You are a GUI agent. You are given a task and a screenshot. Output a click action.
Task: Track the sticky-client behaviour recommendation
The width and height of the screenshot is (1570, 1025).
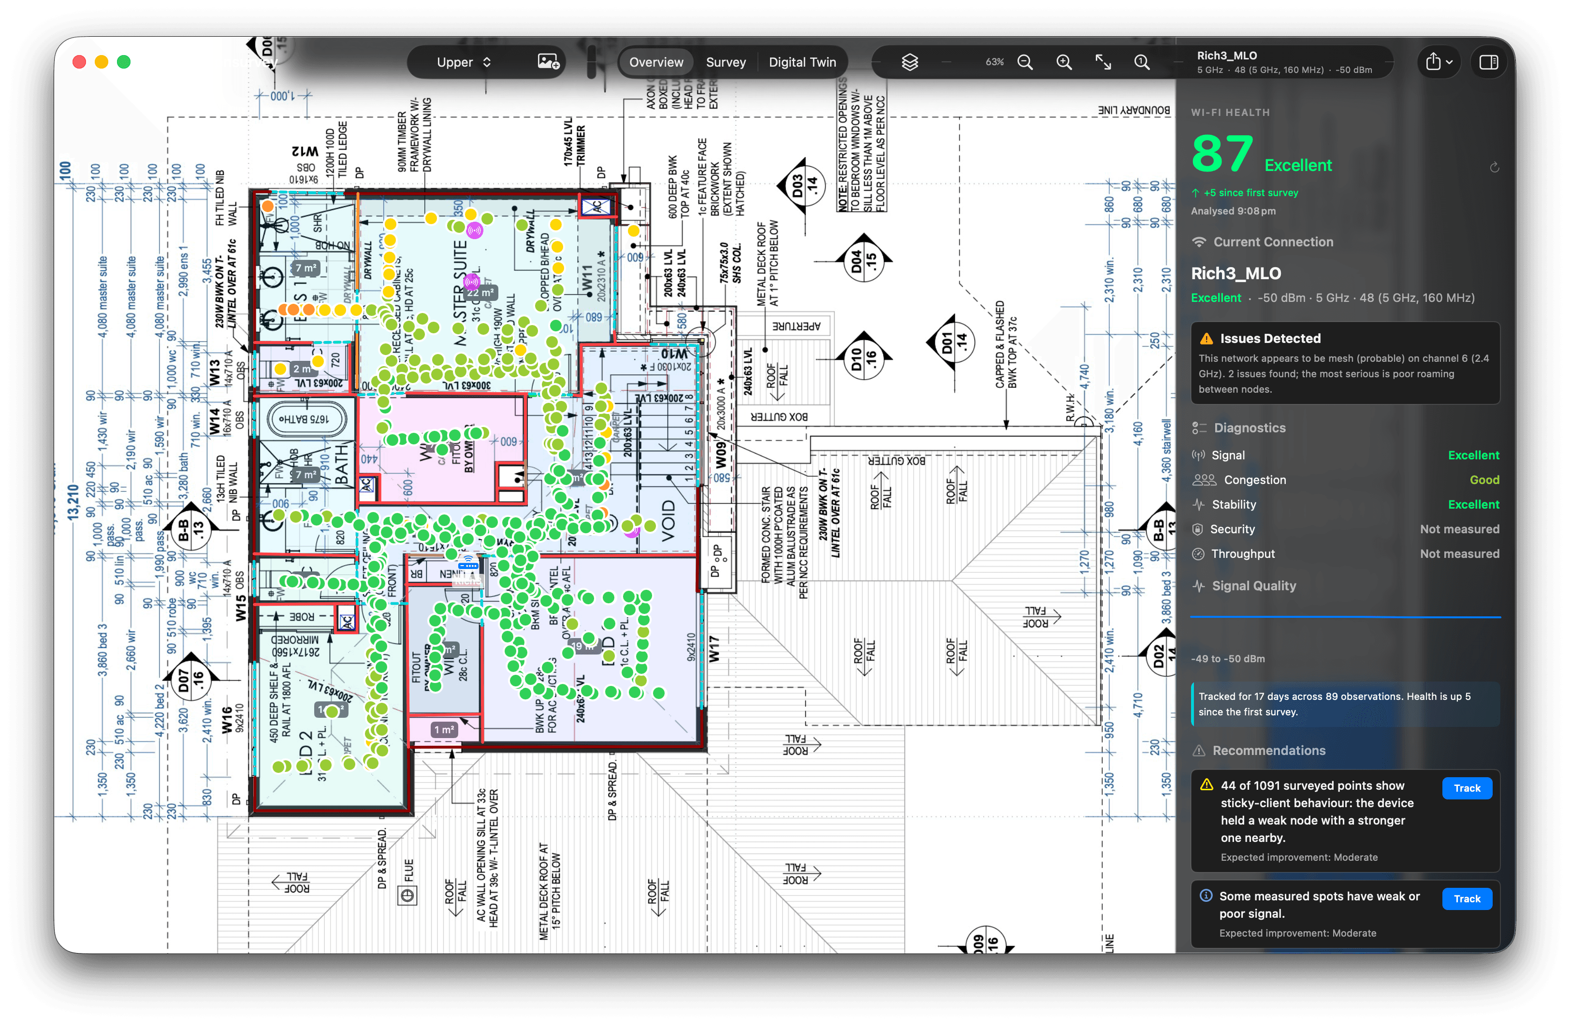[x=1467, y=788]
